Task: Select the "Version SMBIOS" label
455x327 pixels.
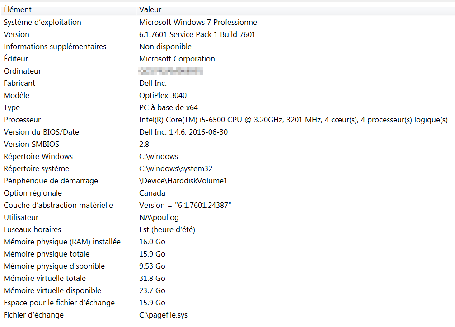Action: click(31, 144)
